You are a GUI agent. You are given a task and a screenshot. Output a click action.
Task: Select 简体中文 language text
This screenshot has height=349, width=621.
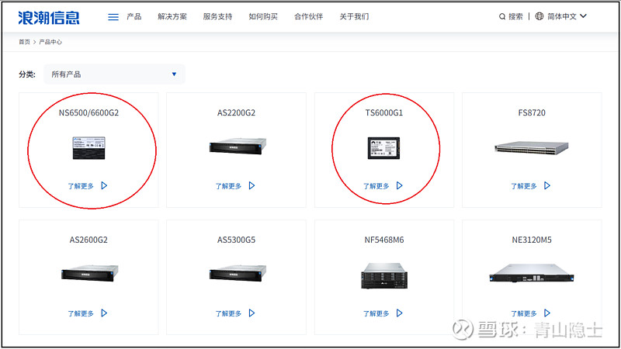[561, 16]
